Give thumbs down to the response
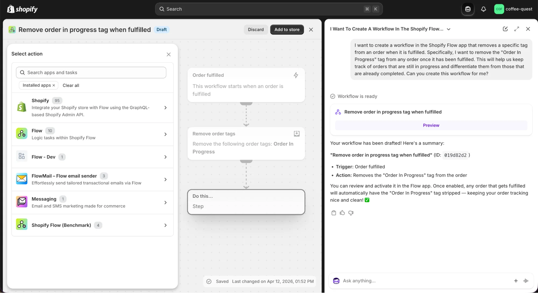Image resolution: width=538 pixels, height=293 pixels. pyautogui.click(x=351, y=213)
